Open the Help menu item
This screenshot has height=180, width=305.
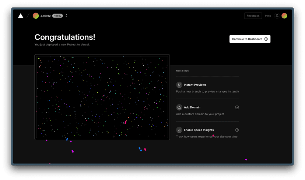268,16
